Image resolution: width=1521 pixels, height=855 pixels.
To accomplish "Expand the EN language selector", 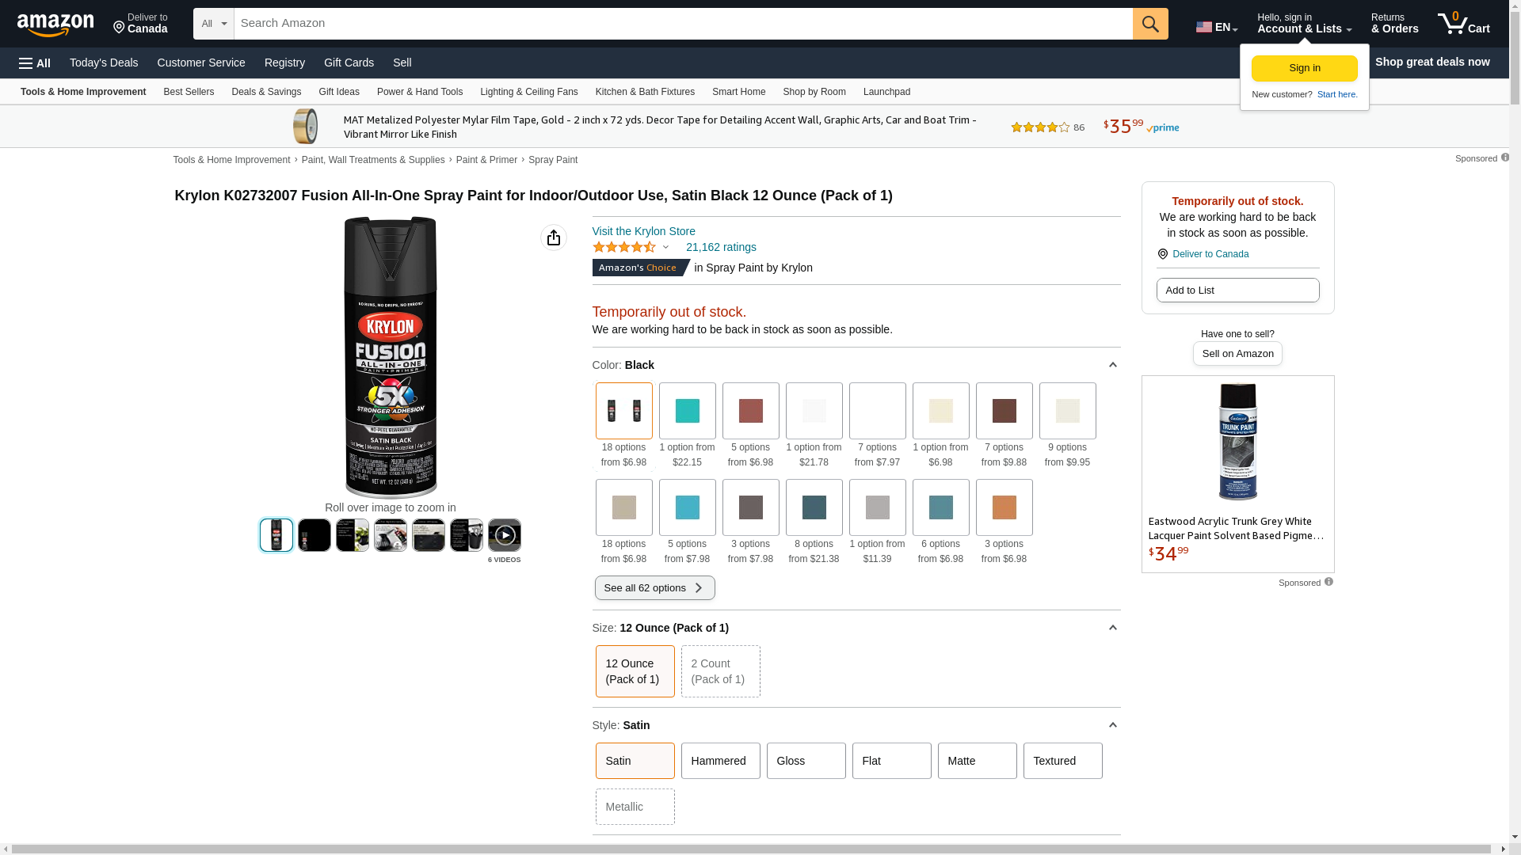I will (x=1216, y=27).
